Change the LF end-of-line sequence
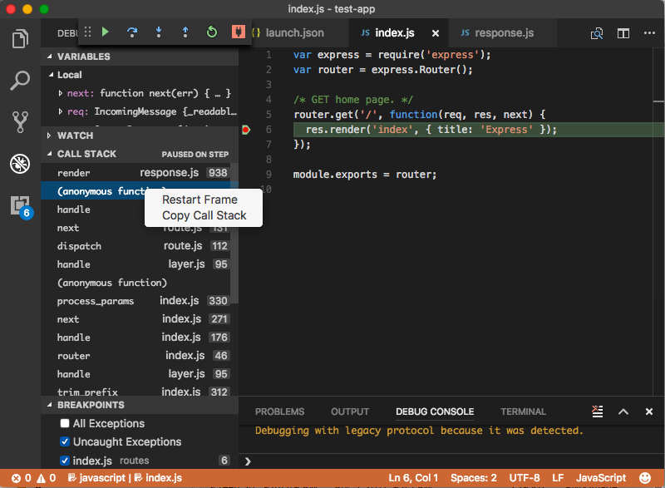The height and width of the screenshot is (488, 665). click(x=558, y=478)
